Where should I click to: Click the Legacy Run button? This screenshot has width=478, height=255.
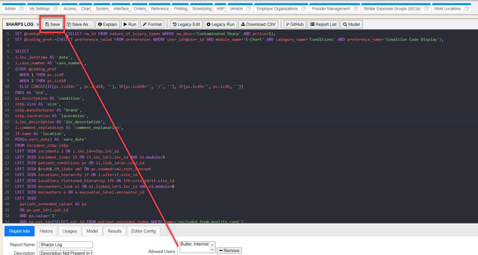[x=221, y=24]
